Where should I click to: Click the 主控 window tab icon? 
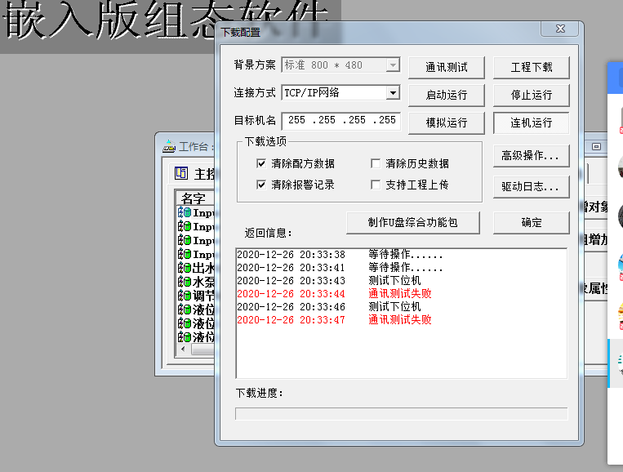point(182,174)
